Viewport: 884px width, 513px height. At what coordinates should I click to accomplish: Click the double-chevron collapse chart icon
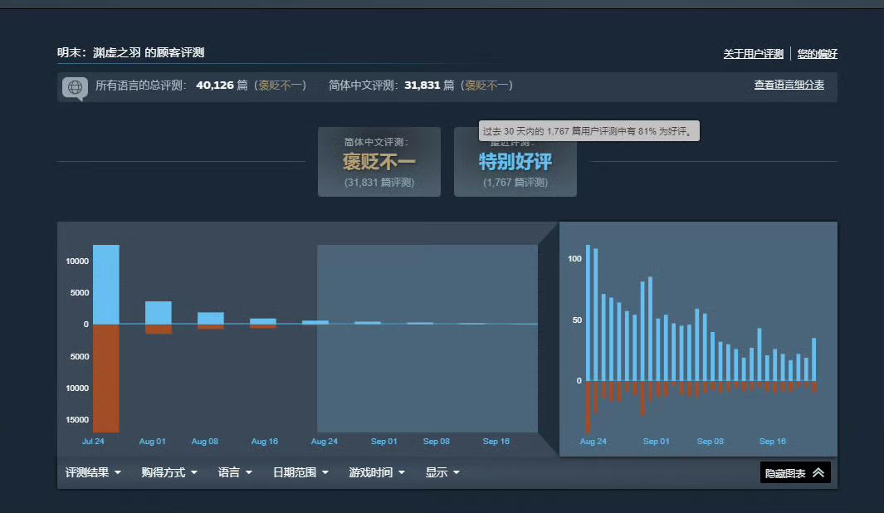818,472
